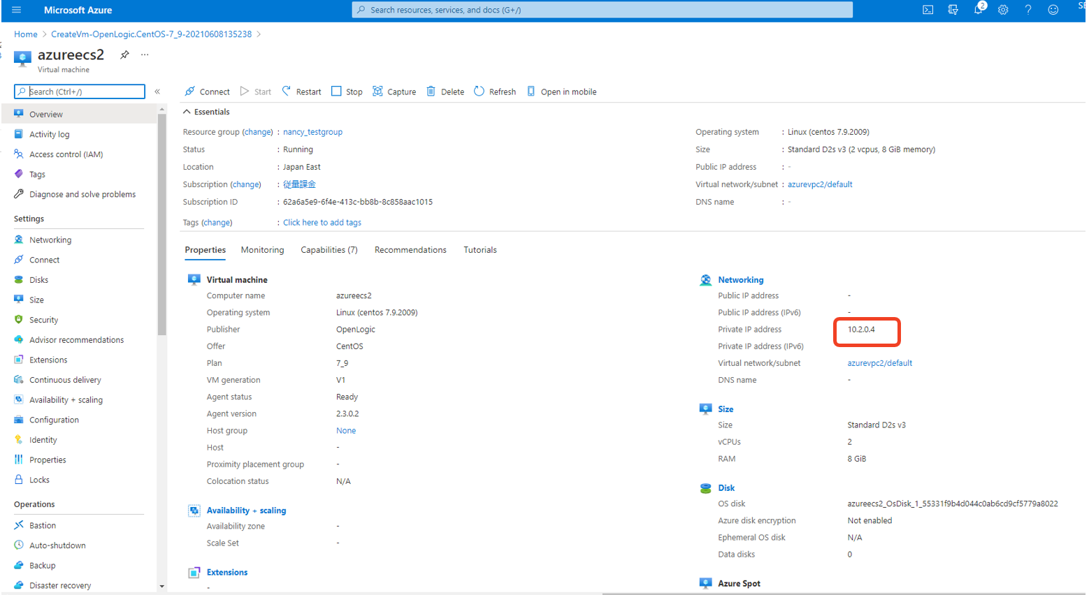This screenshot has width=1089, height=595.
Task: Open CreateVm-OpenLogic.CentOS breadcrumb link
Action: click(151, 34)
